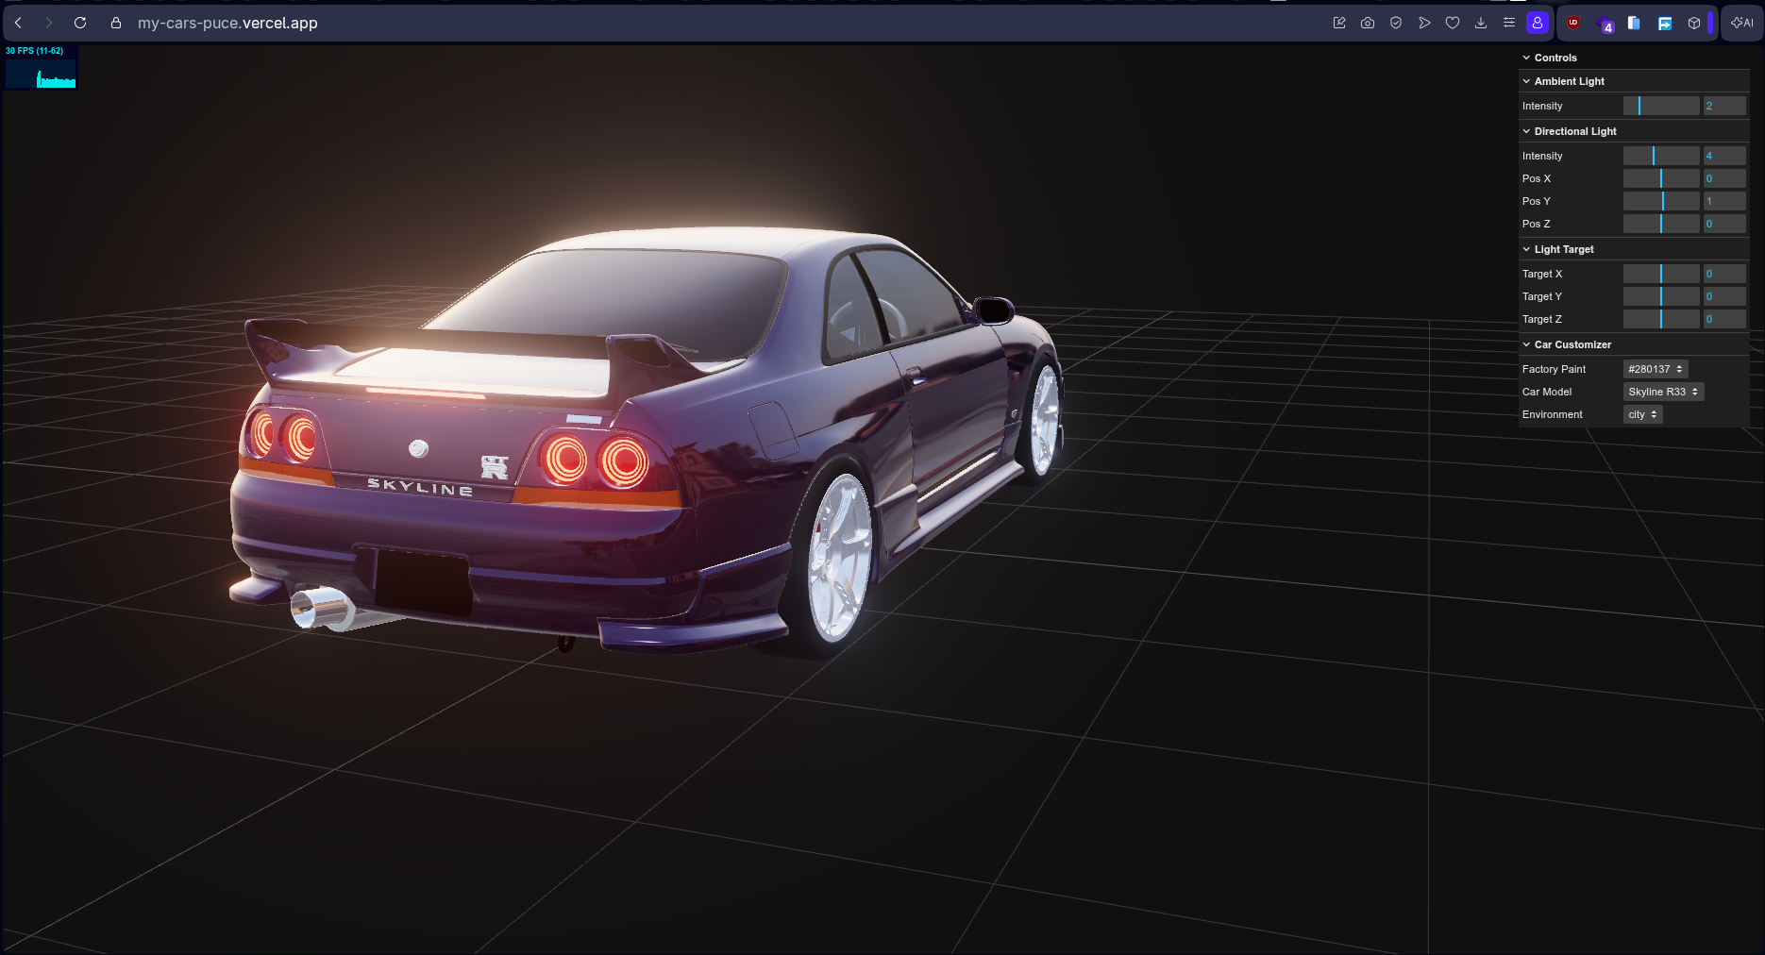Click the FPS stats monitor panel
Viewport: 1765px width, 955px height.
[x=41, y=67]
